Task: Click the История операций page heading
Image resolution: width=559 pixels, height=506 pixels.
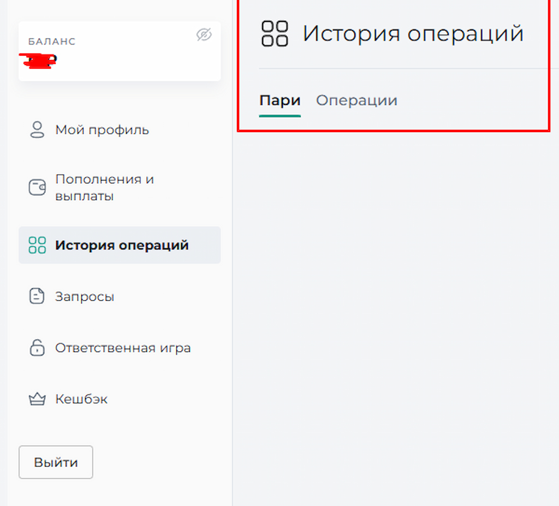Action: [413, 34]
